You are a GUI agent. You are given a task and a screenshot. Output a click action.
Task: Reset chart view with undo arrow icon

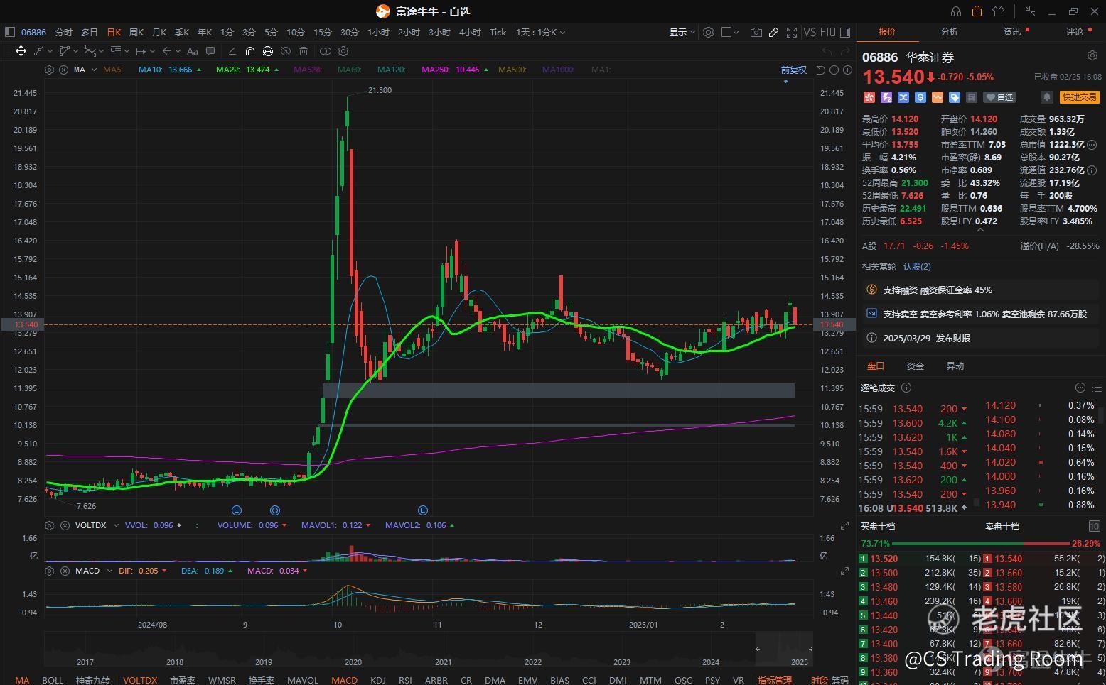point(821,70)
